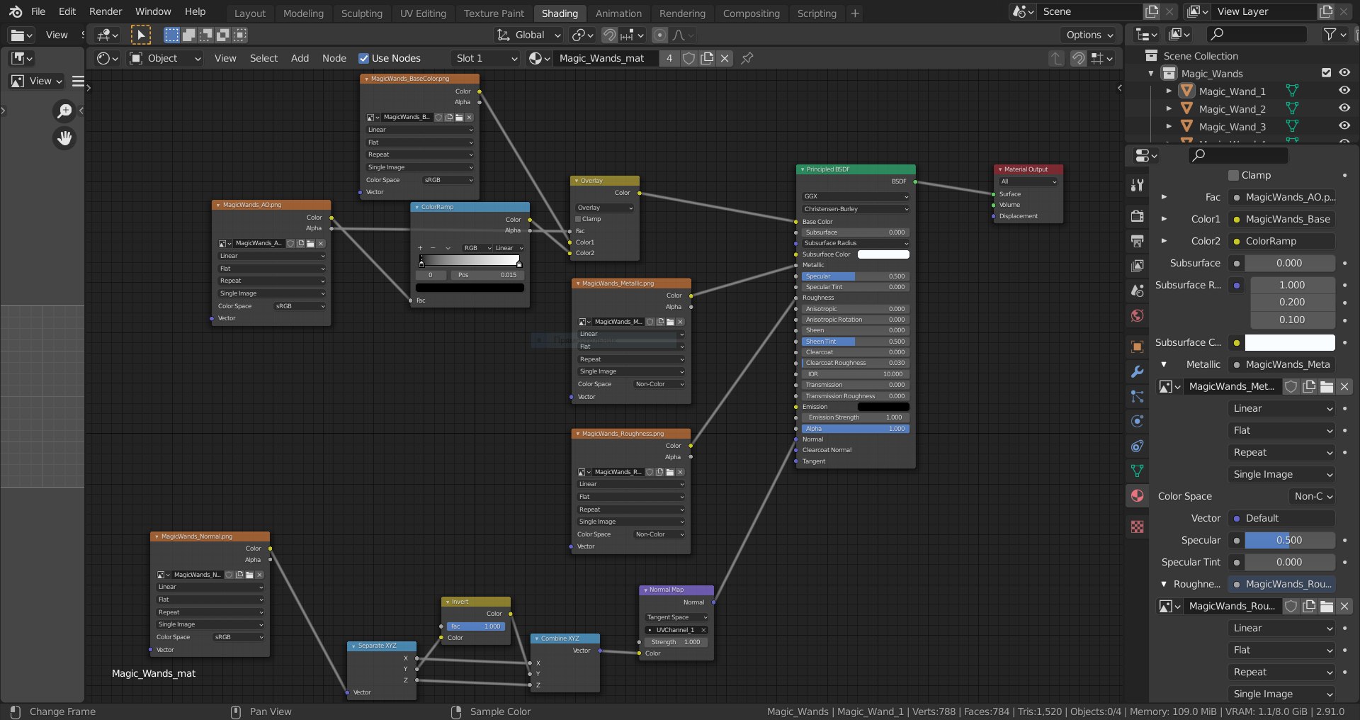Switch to the Layout workspace tab
Viewport: 1360px width, 720px height.
[x=250, y=13]
